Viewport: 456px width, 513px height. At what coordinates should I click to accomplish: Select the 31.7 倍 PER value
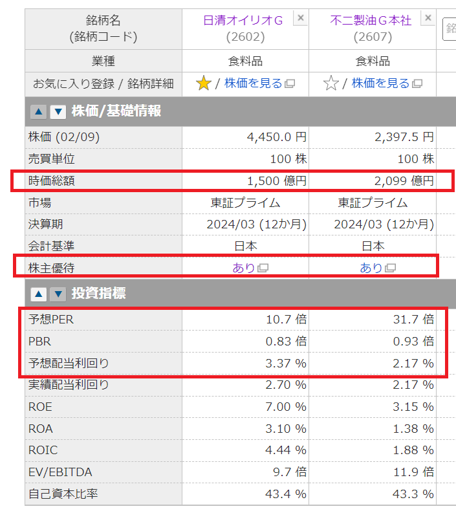pos(413,320)
